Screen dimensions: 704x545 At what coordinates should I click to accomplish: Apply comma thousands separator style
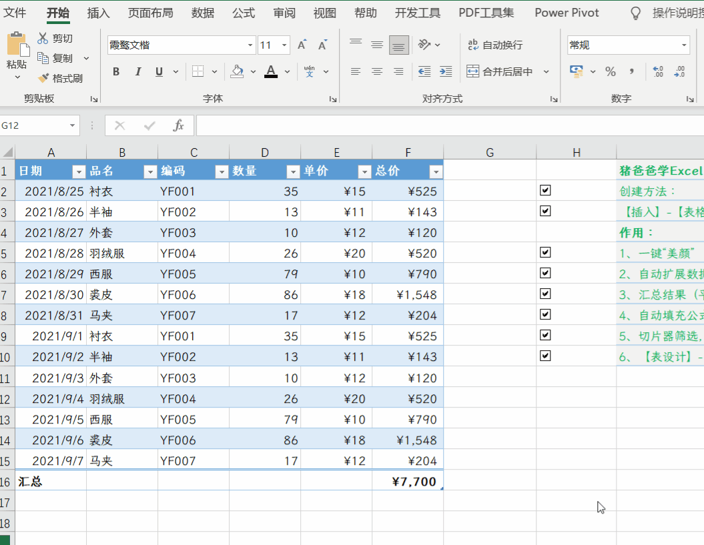pos(632,71)
